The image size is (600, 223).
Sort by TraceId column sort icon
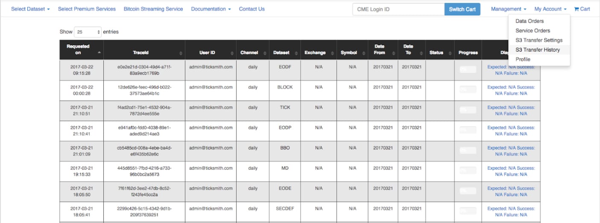(x=181, y=53)
